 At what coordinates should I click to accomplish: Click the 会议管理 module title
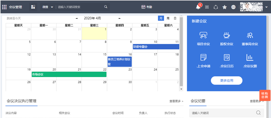[16, 7]
